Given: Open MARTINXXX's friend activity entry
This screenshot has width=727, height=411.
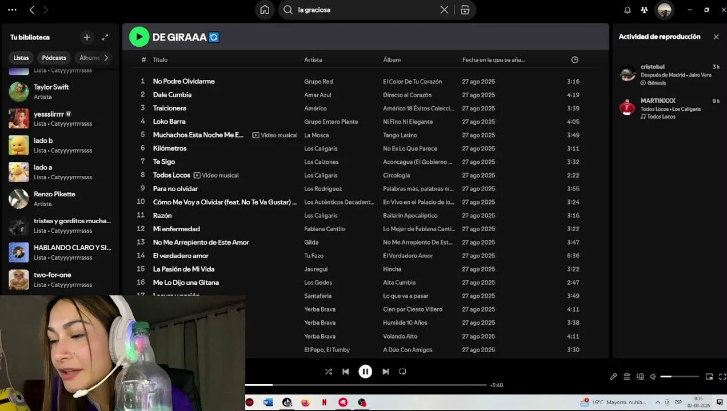Looking at the screenshot, I should [x=669, y=108].
